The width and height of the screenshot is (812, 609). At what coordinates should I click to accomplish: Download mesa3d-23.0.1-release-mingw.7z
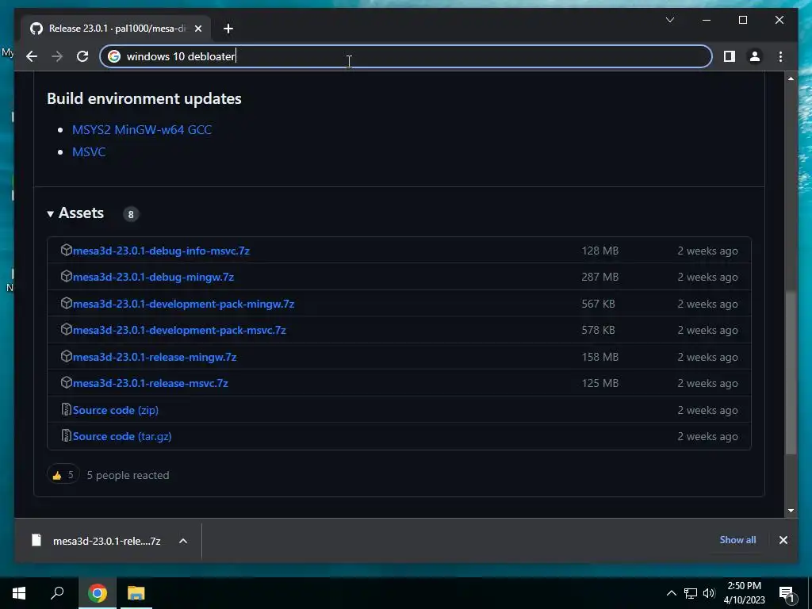pos(155,357)
